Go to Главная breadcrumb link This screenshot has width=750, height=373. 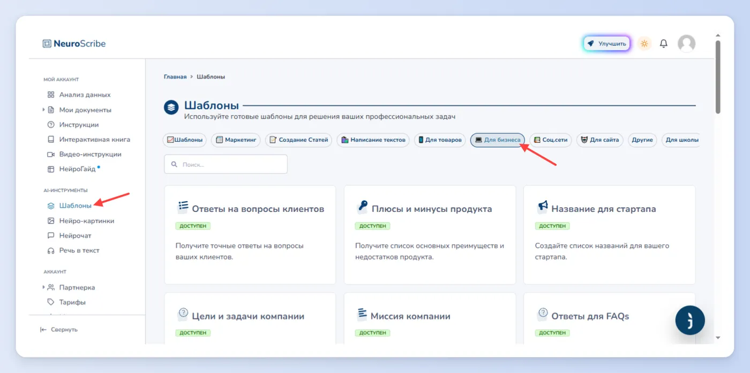(x=175, y=77)
